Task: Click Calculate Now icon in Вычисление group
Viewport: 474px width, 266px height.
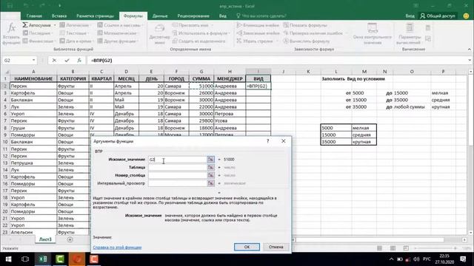Action: click(x=428, y=28)
